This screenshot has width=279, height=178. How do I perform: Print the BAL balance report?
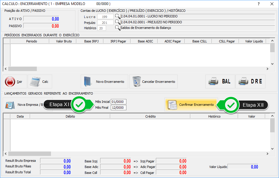pyautogui.click(x=220, y=82)
